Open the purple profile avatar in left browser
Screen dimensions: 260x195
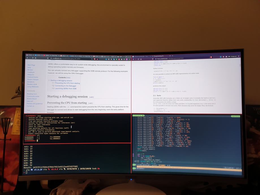[x=127, y=59]
